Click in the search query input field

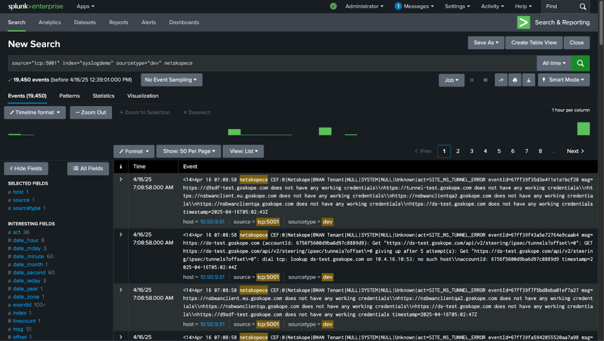click(273, 63)
